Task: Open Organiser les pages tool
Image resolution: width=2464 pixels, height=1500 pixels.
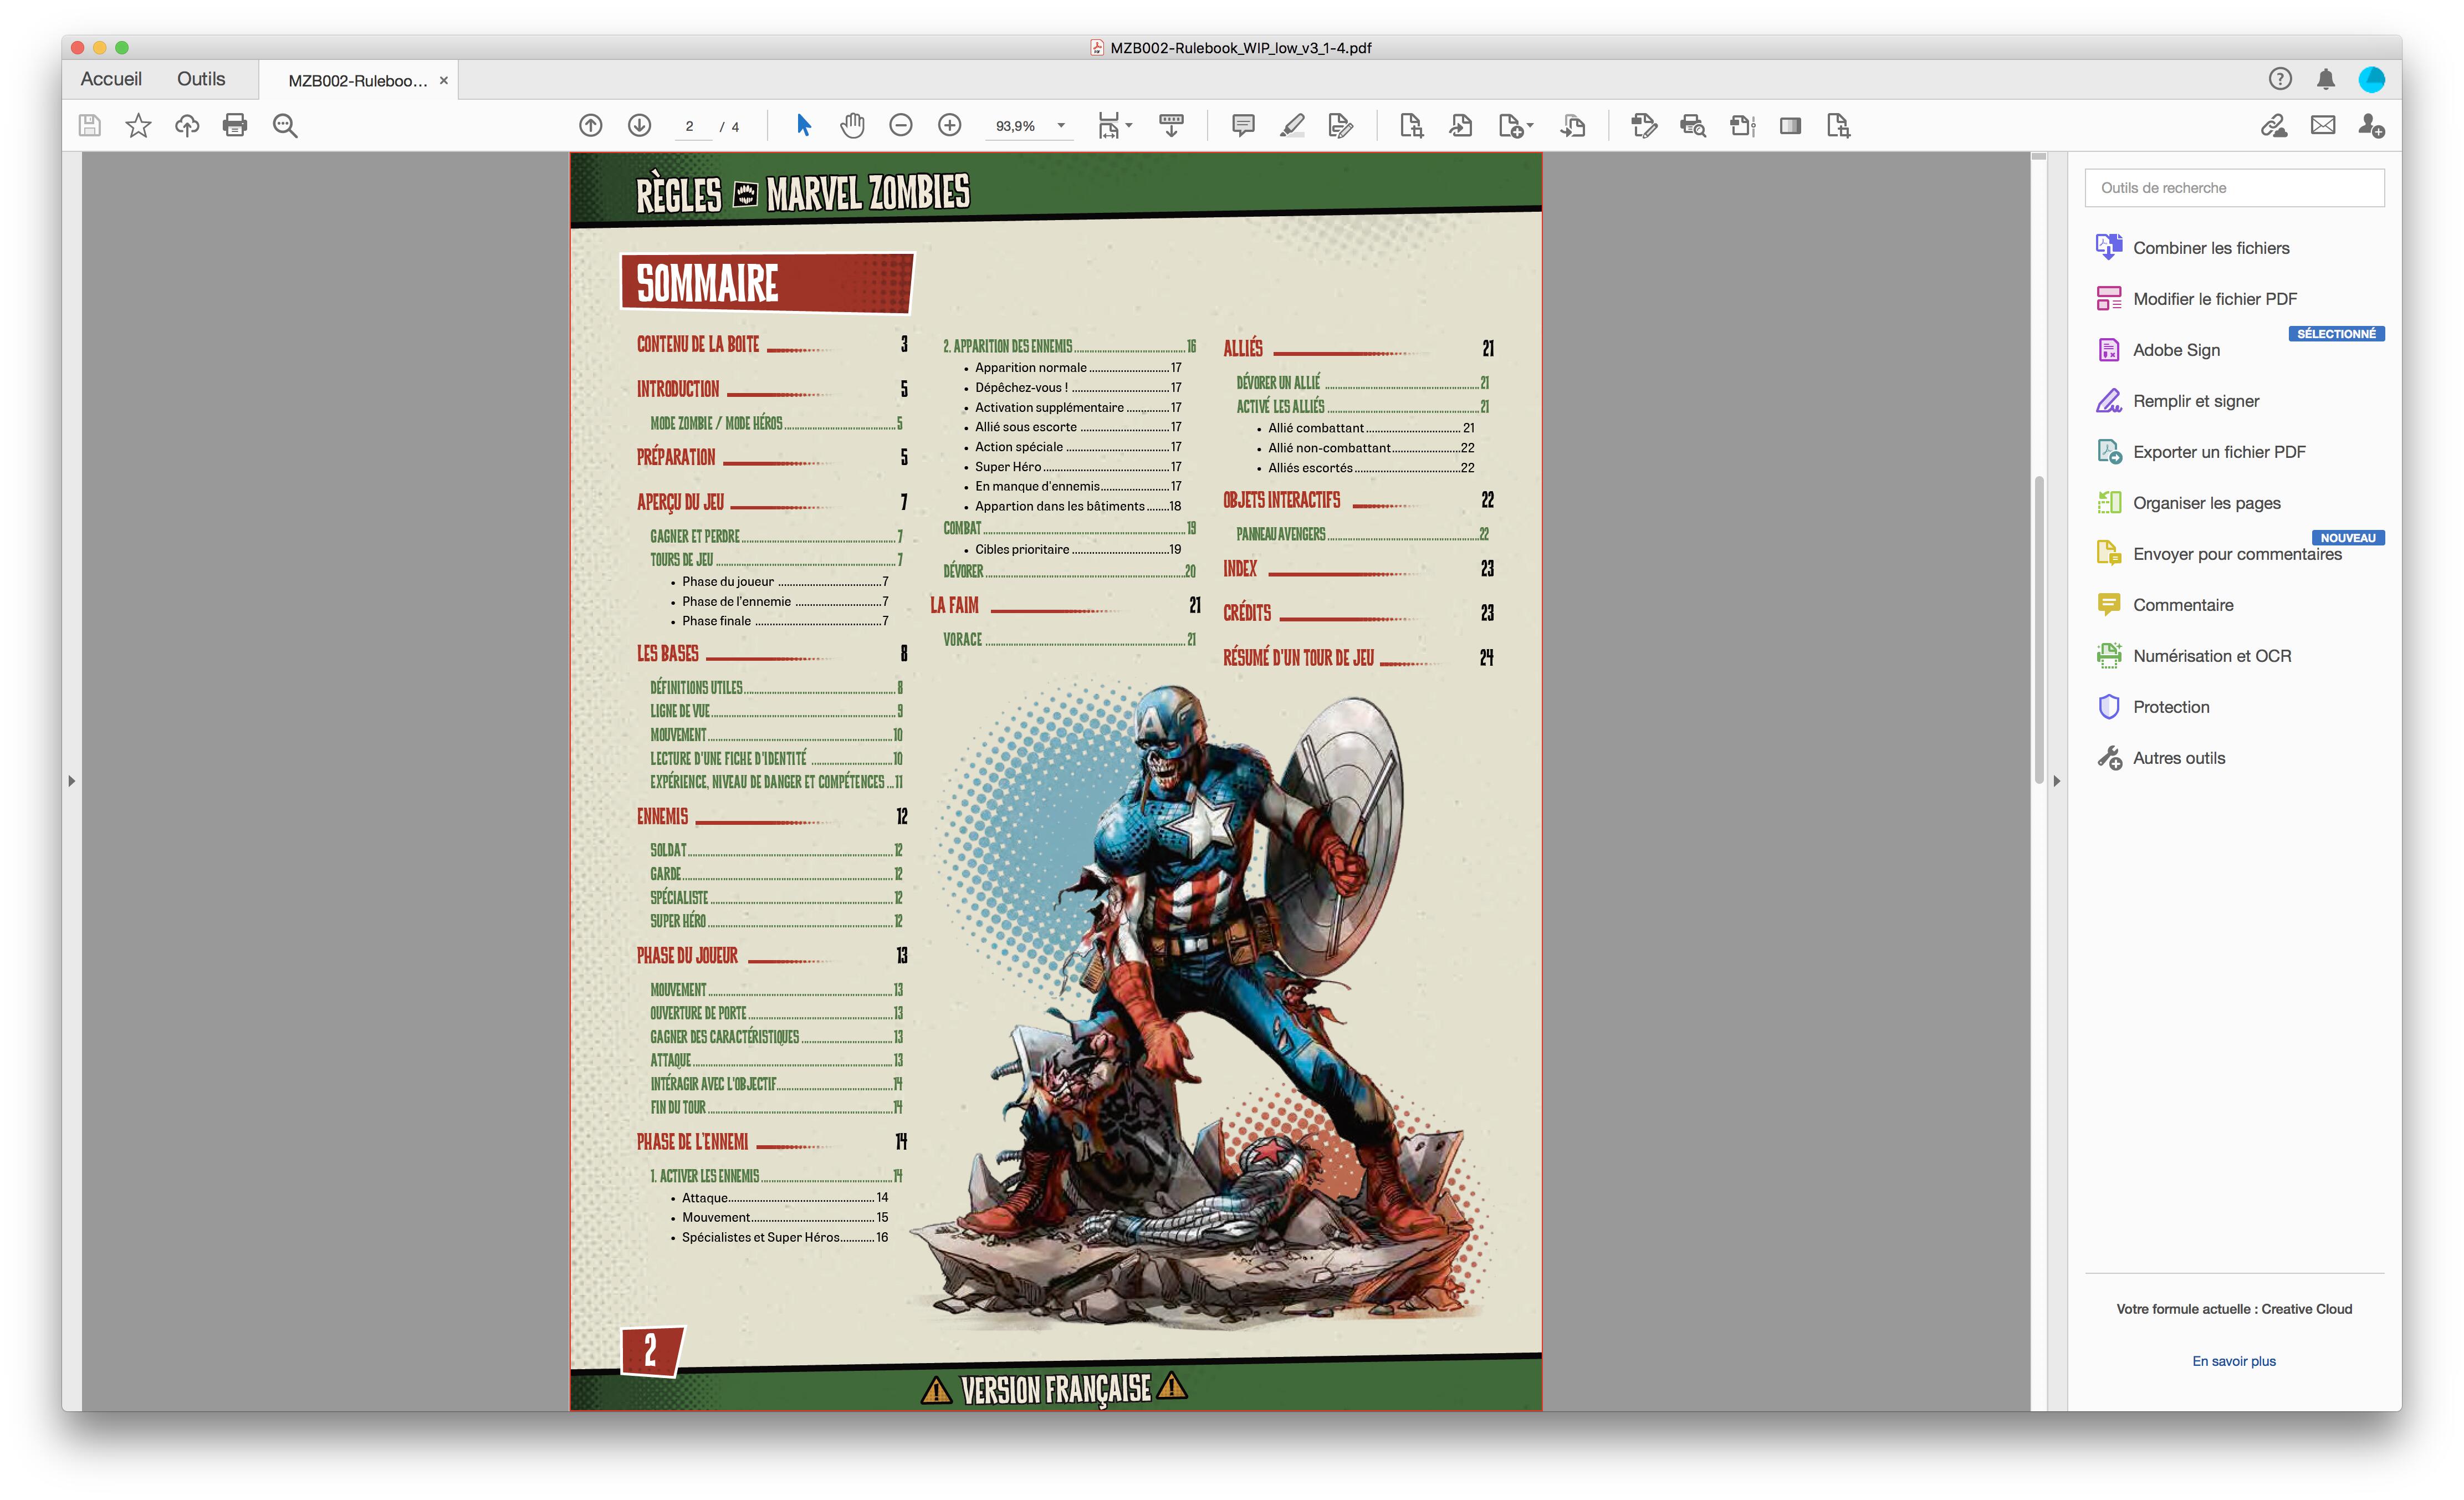Action: click(x=2206, y=503)
